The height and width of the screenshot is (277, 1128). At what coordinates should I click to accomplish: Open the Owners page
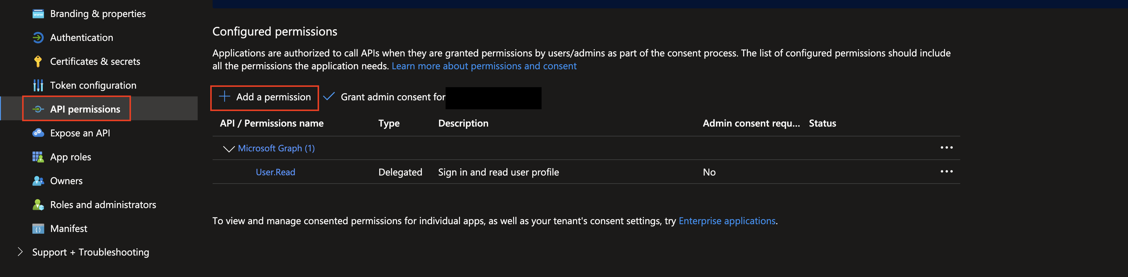66,181
